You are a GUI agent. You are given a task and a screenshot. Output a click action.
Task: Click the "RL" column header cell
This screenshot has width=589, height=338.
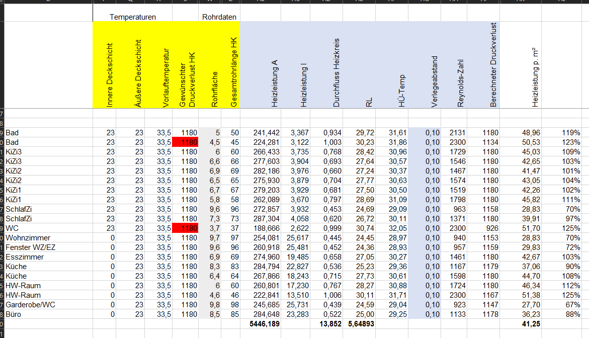(360, 65)
